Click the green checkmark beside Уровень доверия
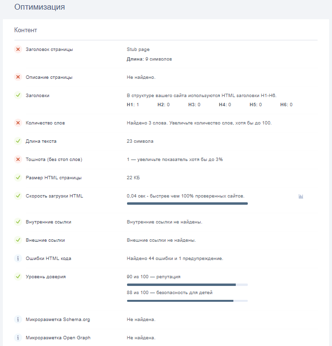332x346 pixels. (x=18, y=277)
